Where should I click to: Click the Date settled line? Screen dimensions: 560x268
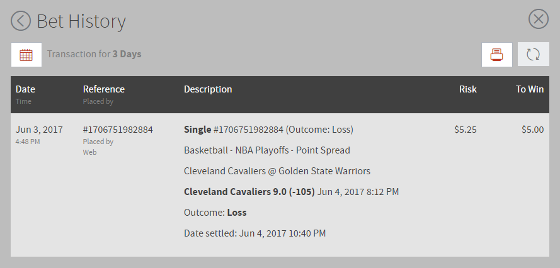tap(254, 233)
